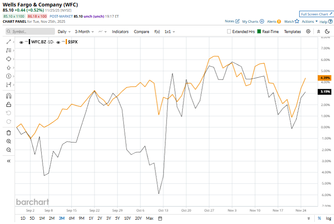Add WFC to Watch star icon
The image size is (334, 224).
click(x=297, y=21)
